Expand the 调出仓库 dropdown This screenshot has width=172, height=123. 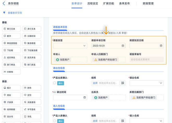pyautogui.click(x=146, y=83)
